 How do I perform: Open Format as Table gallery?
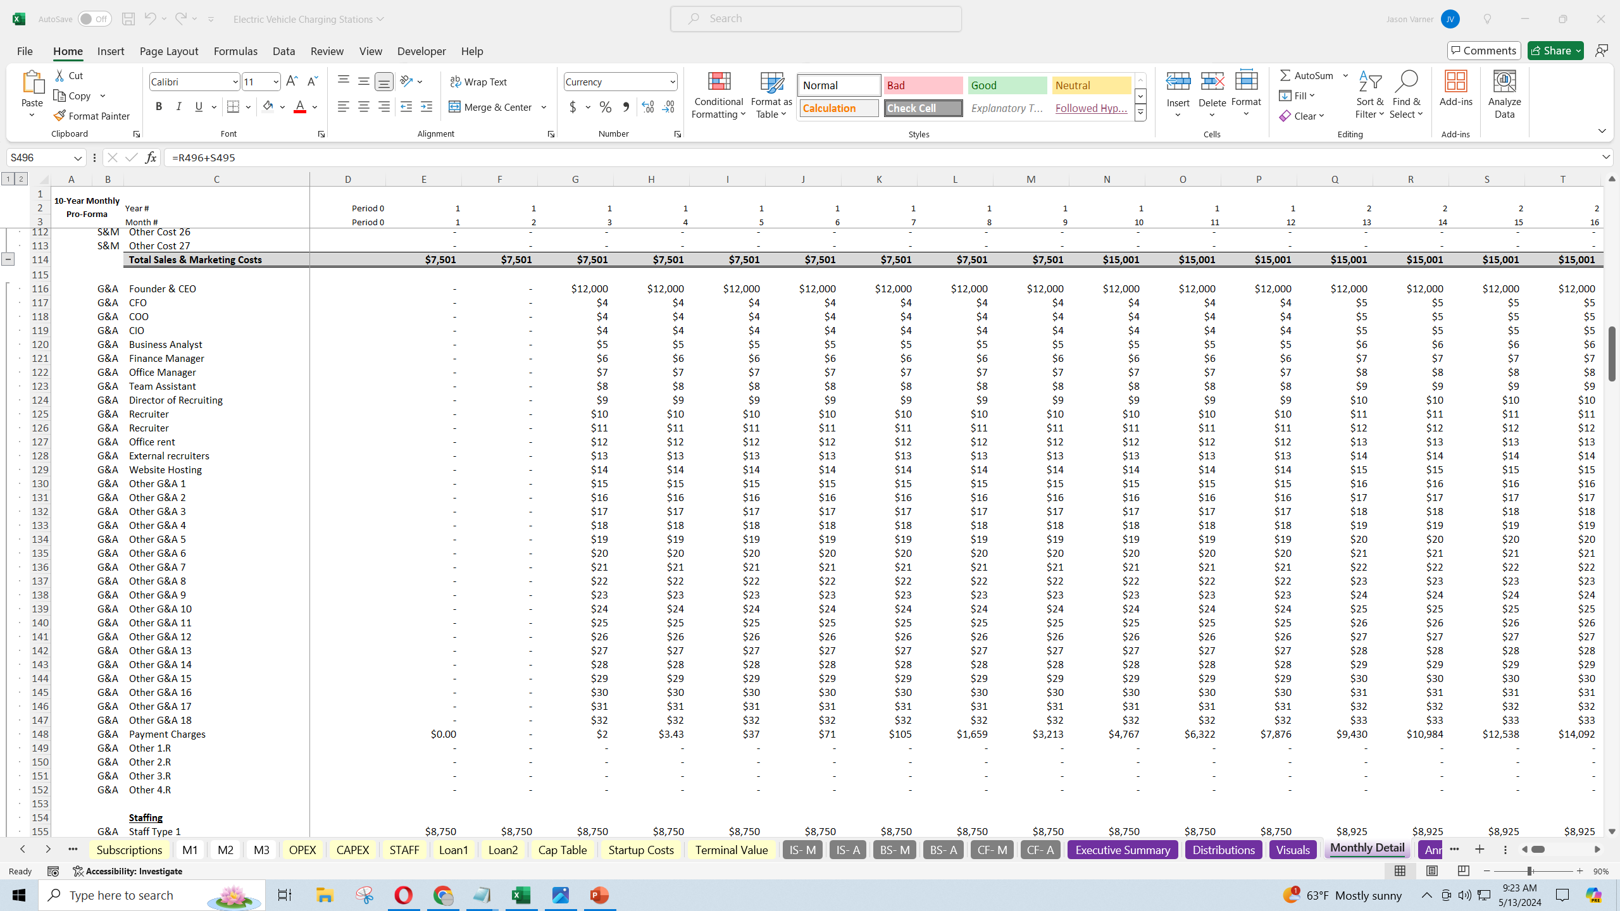click(771, 95)
